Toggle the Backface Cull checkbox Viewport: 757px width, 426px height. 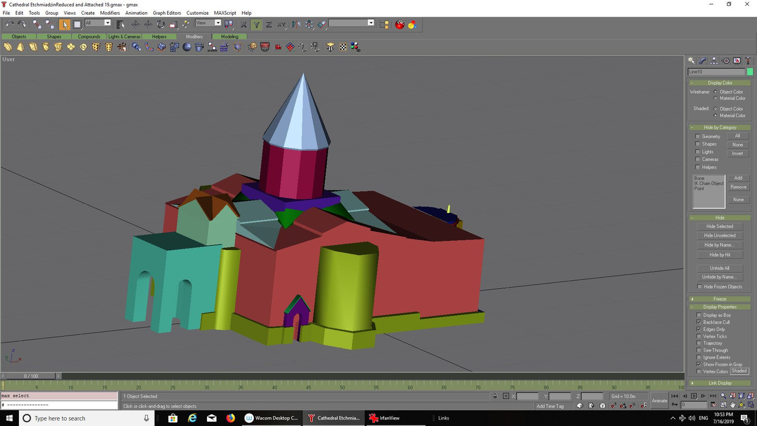click(x=699, y=322)
